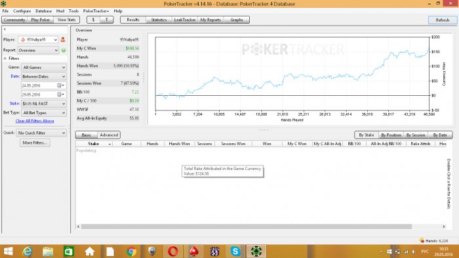Open Skype from the taskbar
This screenshot has width=459, height=258.
pos(235,251)
